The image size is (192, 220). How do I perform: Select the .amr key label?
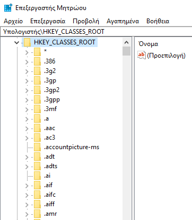pos(50,214)
